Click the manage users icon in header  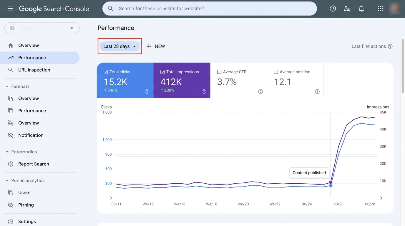pos(347,9)
